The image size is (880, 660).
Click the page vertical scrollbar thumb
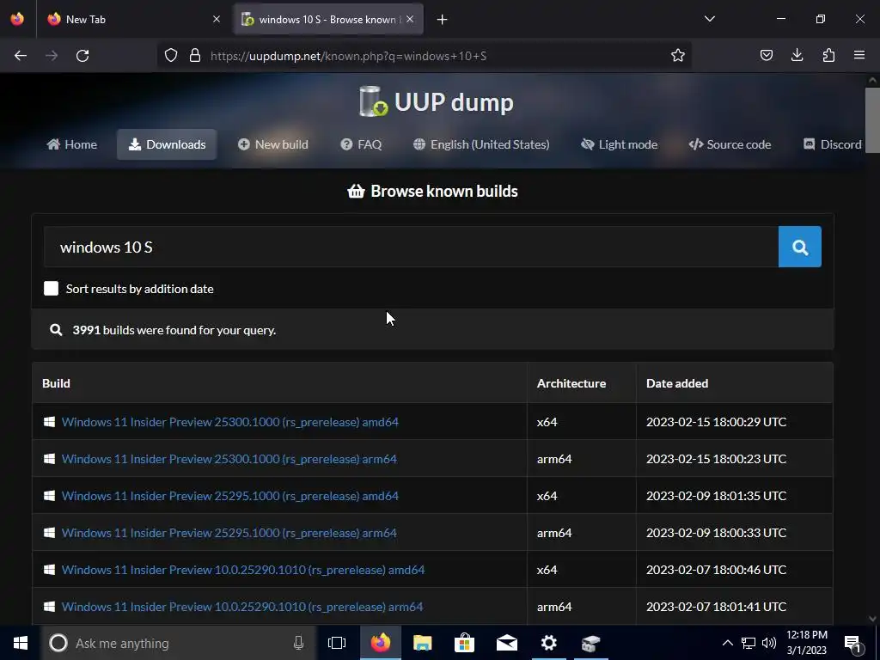coord(872,120)
